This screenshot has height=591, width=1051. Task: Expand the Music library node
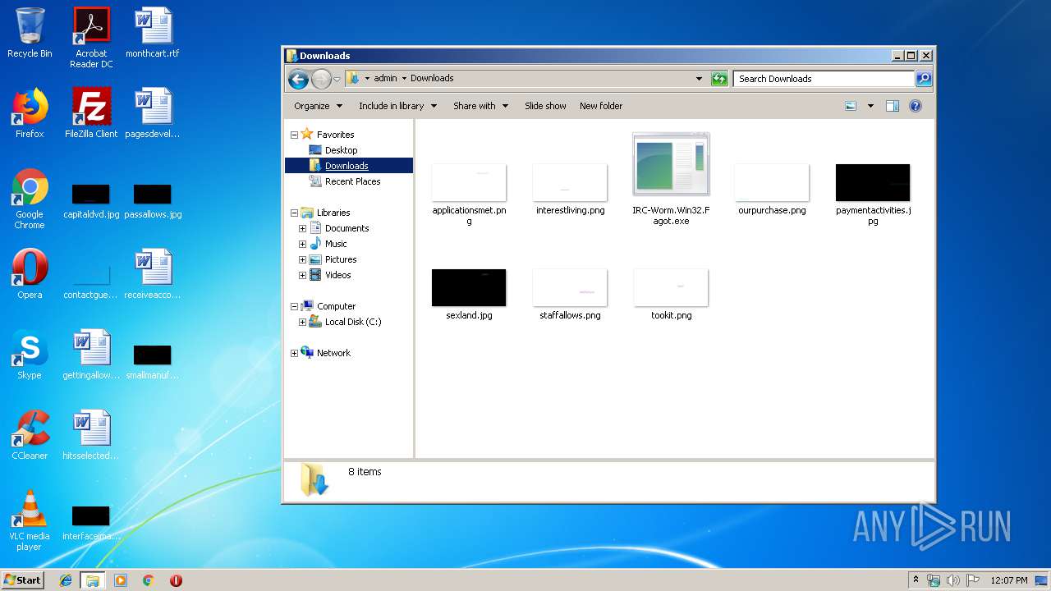click(x=302, y=244)
